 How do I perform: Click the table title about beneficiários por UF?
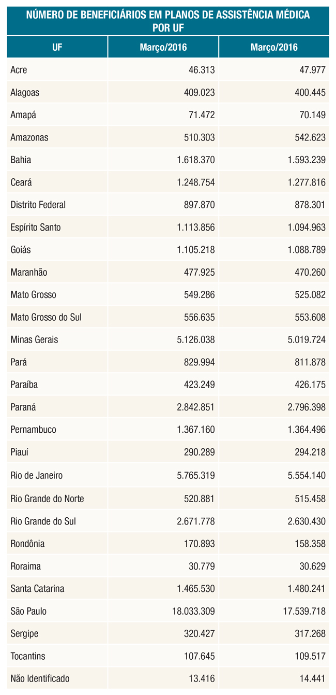(x=168, y=21)
